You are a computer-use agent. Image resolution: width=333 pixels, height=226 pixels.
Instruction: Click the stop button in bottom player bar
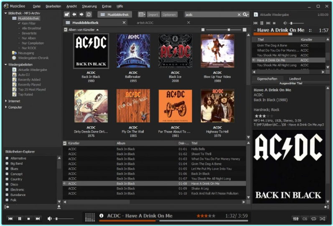coord(28,218)
